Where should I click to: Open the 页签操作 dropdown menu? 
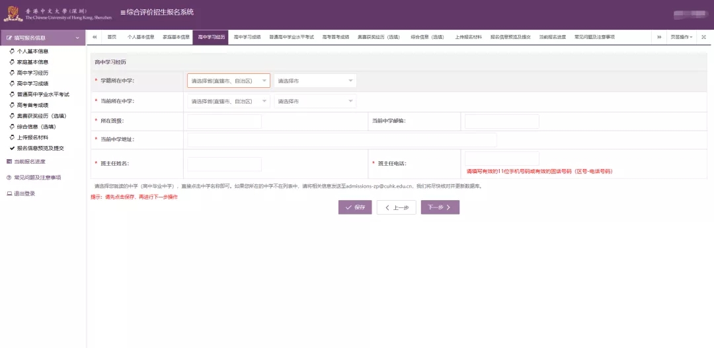(681, 37)
